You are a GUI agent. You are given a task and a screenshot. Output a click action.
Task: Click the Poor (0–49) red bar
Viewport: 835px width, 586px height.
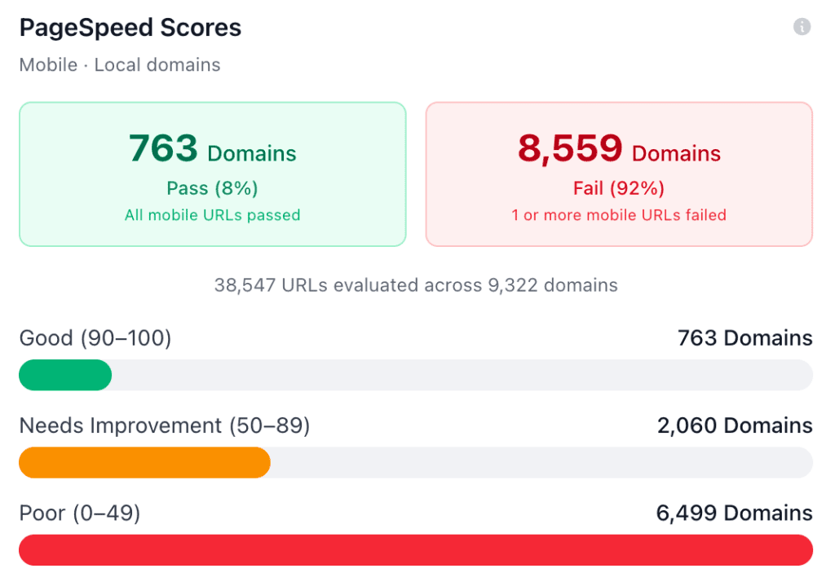416,549
